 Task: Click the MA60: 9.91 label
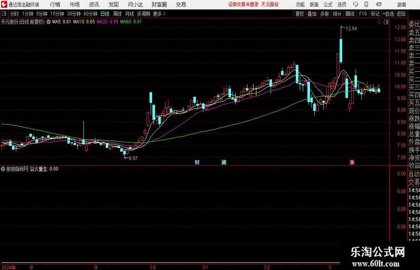tap(131, 22)
